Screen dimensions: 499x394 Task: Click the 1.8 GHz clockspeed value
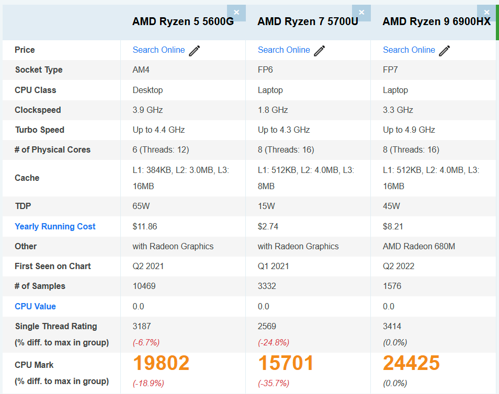(x=273, y=110)
